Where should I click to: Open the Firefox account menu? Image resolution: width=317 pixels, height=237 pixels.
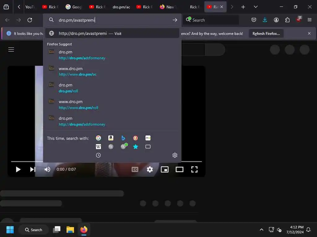pyautogui.click(x=276, y=20)
